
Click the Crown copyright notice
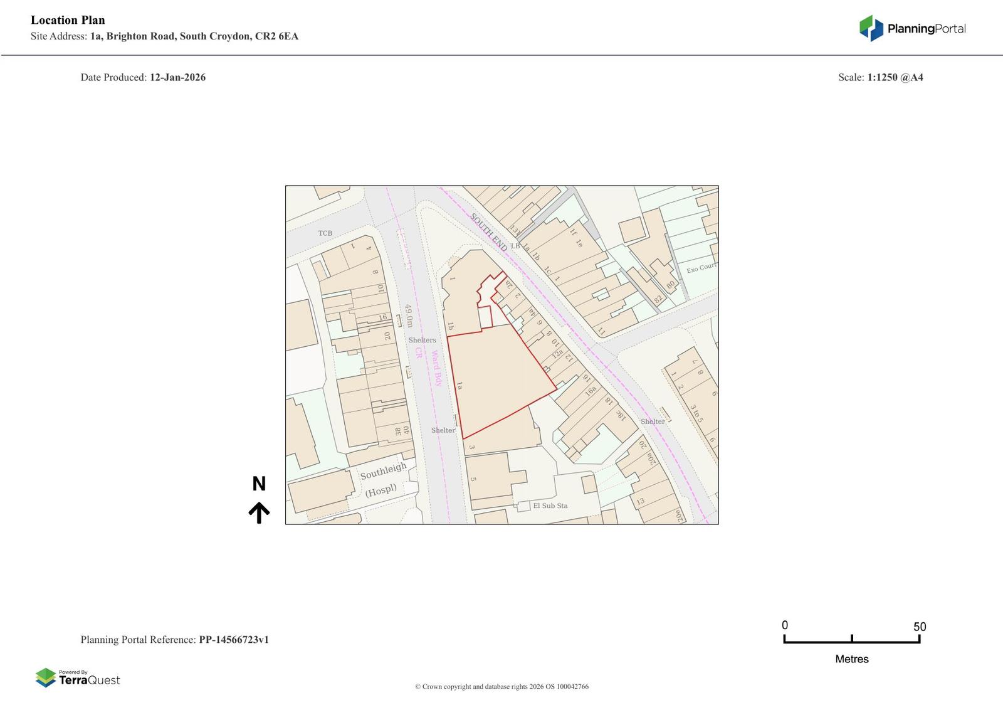(x=501, y=687)
